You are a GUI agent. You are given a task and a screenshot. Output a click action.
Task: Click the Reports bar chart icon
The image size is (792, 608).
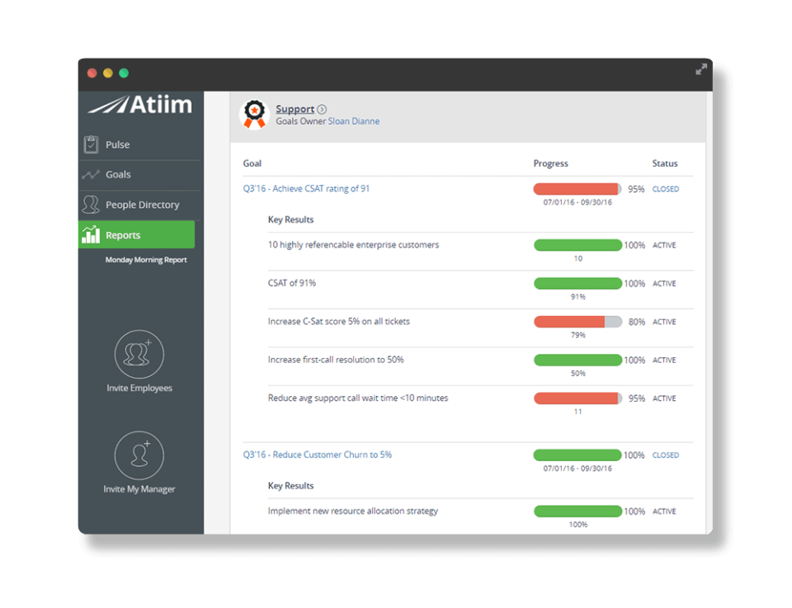(x=91, y=235)
